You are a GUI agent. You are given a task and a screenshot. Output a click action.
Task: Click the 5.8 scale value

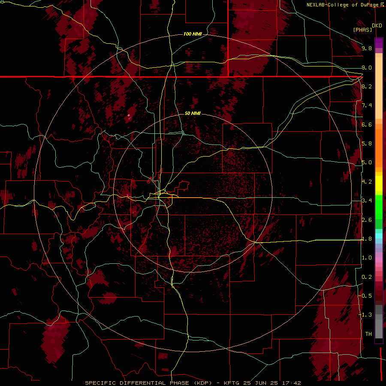[367, 144]
